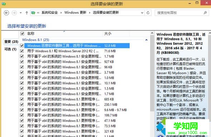This screenshot has height=137, width=211.
Task: Uncheck the 199.7 MB update checkbox
Action: [x=22, y=116]
